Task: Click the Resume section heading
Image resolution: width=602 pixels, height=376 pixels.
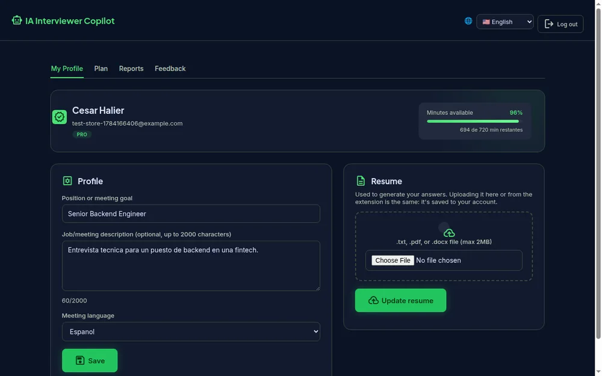Action: [386, 181]
